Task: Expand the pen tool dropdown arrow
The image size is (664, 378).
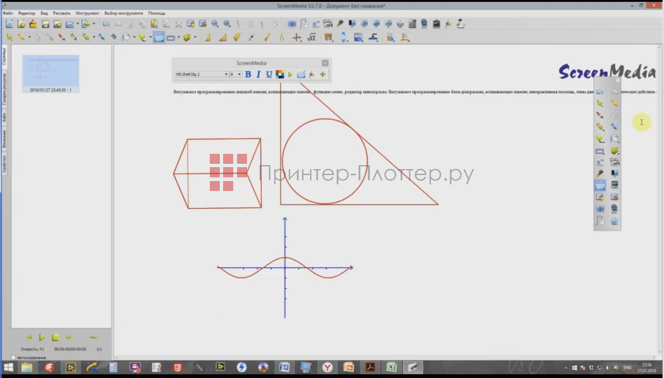Action: (29, 38)
